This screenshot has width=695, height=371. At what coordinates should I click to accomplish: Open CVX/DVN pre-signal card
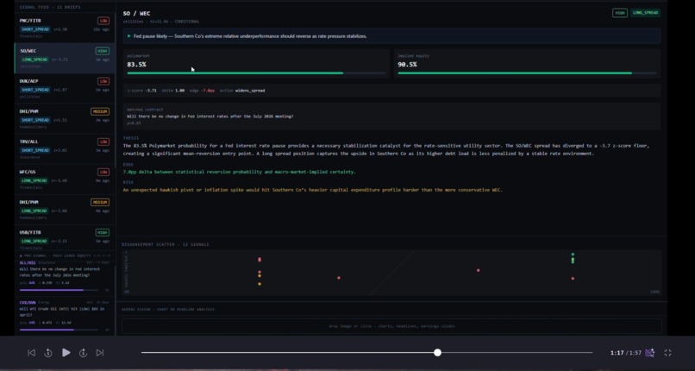[65, 316]
